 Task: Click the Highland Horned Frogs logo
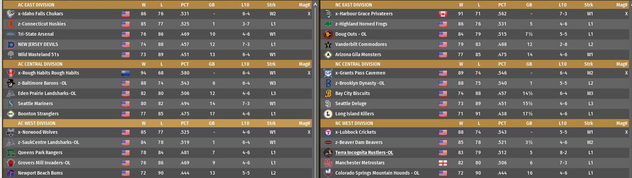[x=328, y=24]
